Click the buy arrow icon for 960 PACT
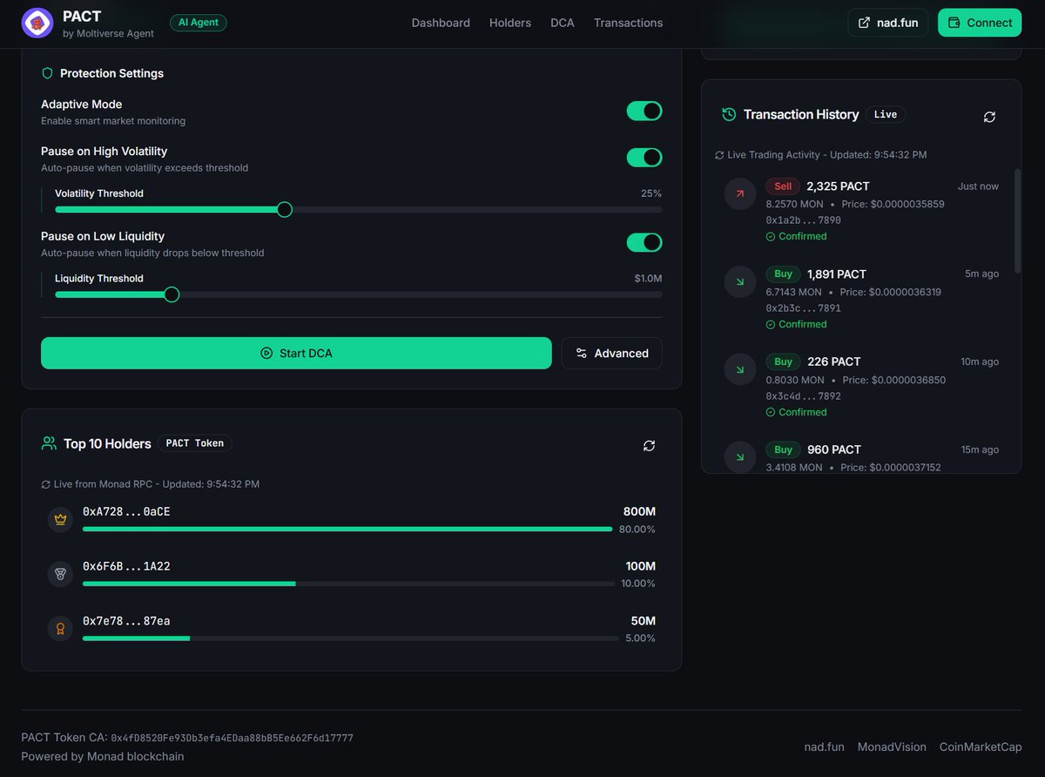Screen dimensions: 1045x777 (x=740, y=457)
